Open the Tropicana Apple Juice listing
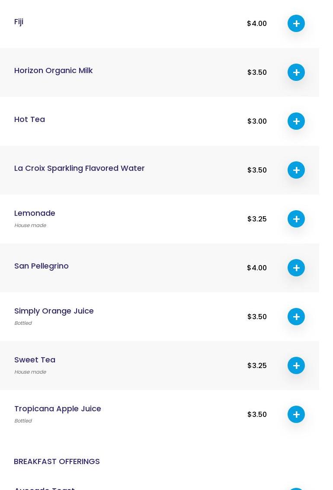This screenshot has width=333, height=490. pos(58,409)
